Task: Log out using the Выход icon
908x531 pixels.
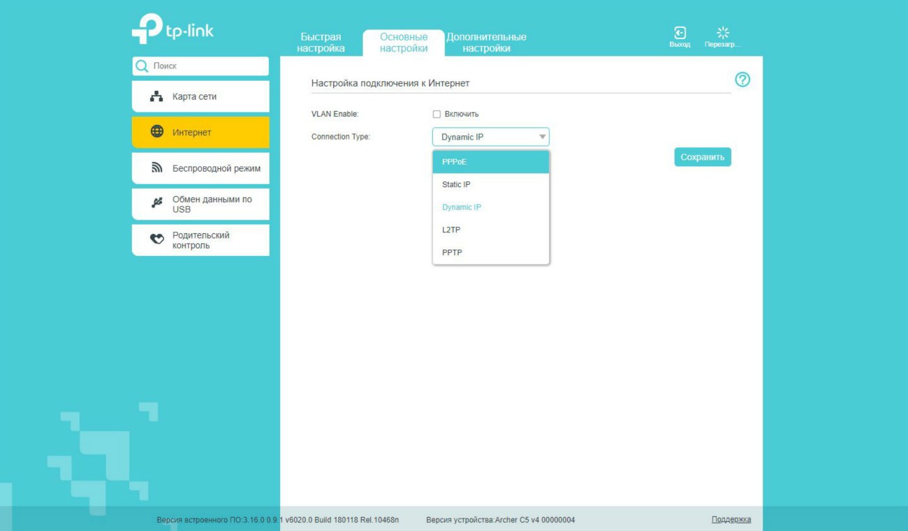Action: click(x=679, y=33)
